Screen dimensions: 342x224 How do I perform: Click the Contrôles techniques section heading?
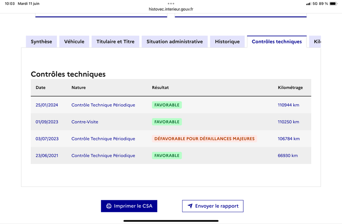68,74
